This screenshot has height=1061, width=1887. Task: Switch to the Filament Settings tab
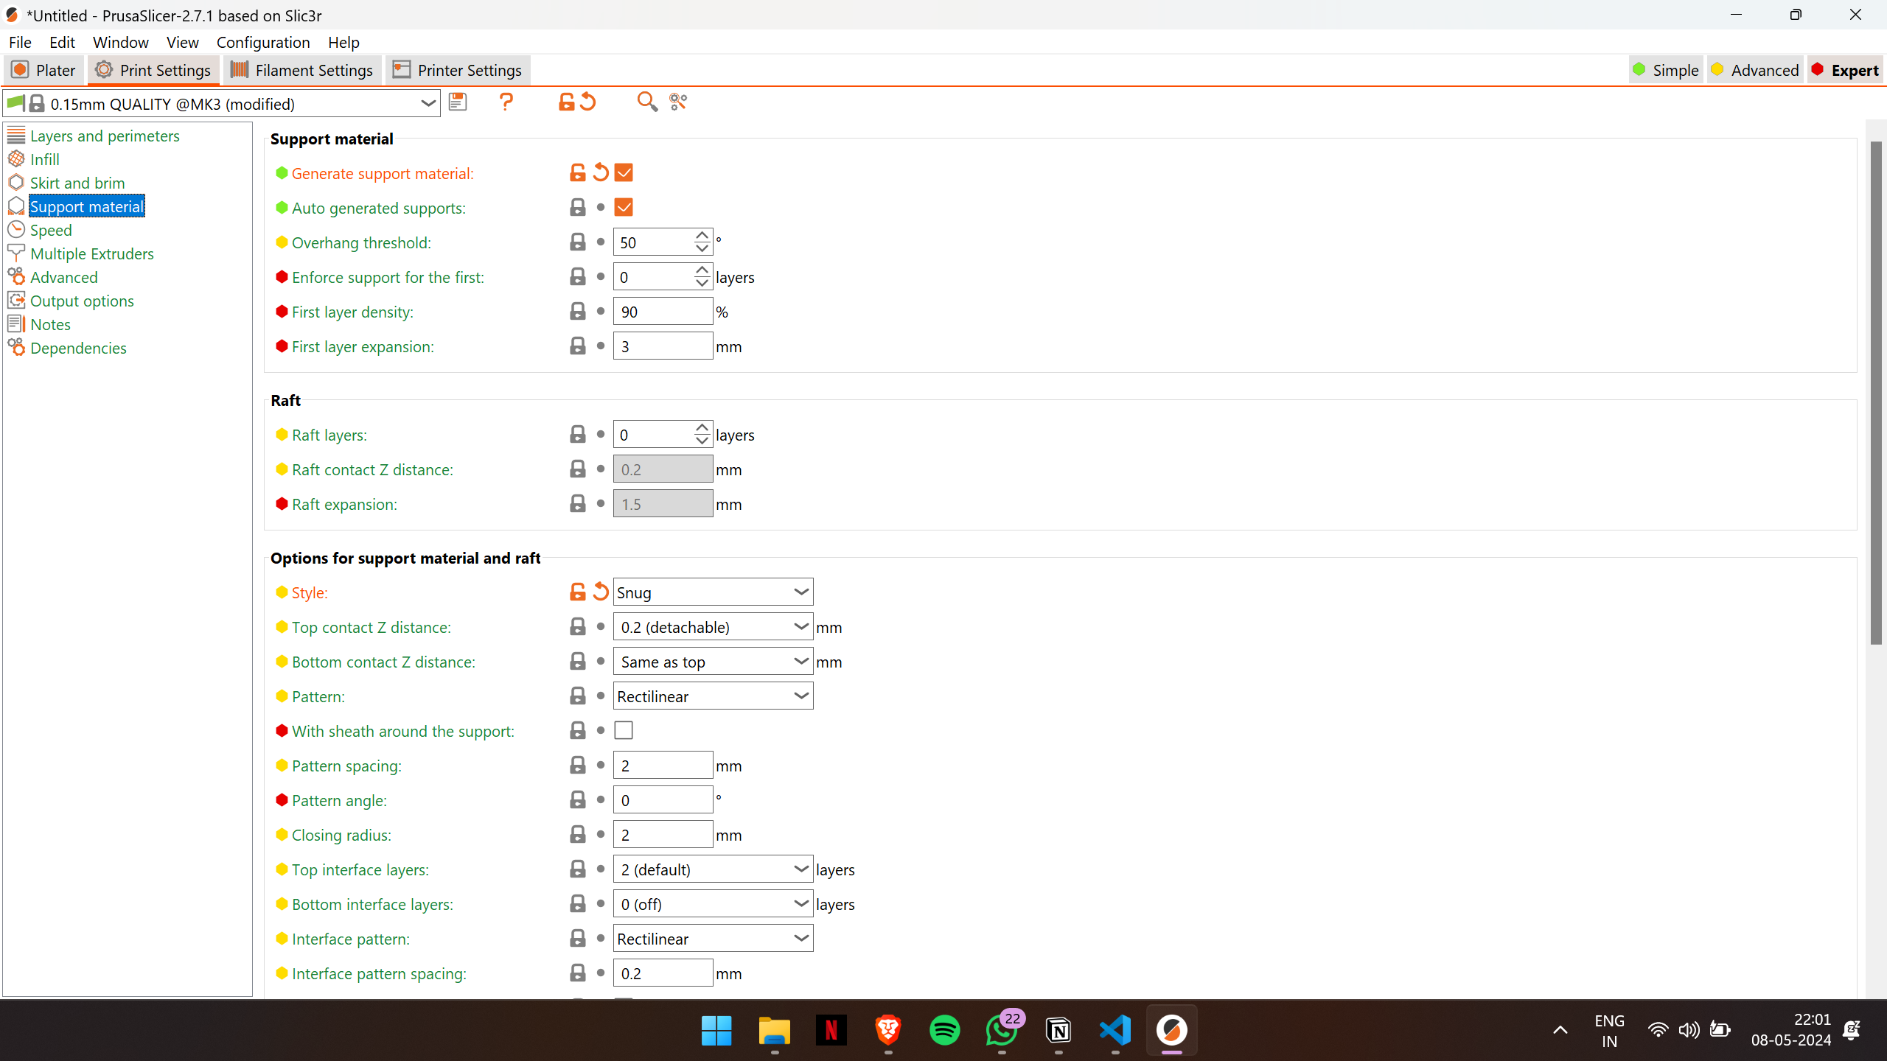click(301, 70)
